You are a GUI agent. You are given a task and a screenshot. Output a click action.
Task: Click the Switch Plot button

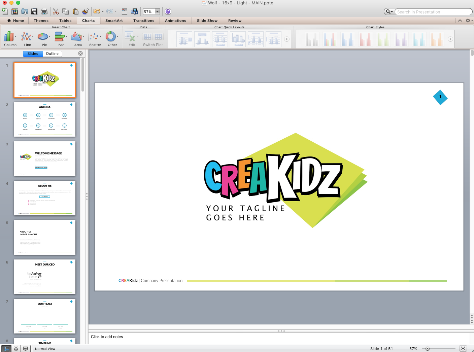153,39
